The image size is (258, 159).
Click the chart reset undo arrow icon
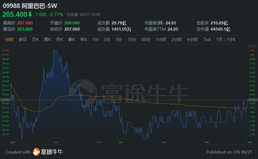(x=249, y=46)
